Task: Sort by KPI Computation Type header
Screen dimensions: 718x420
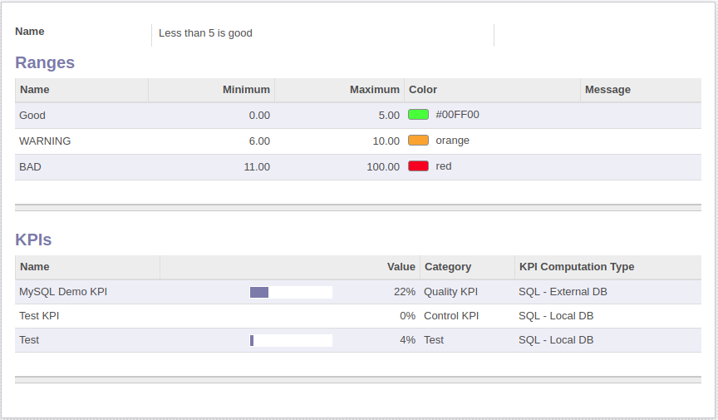Action: click(577, 267)
